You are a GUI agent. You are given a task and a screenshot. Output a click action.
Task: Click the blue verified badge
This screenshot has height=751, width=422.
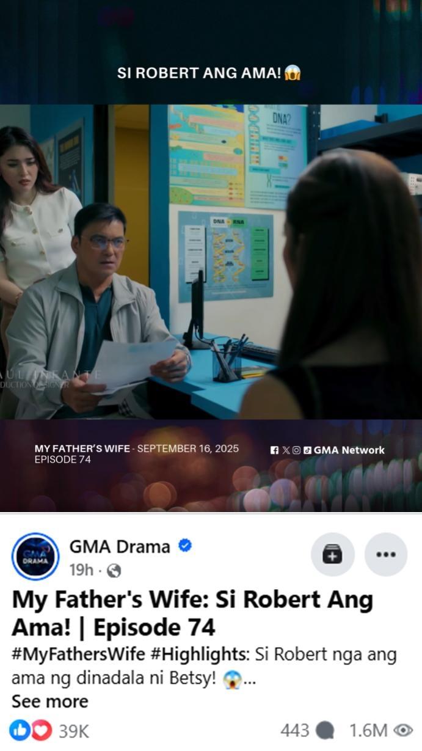(185, 546)
